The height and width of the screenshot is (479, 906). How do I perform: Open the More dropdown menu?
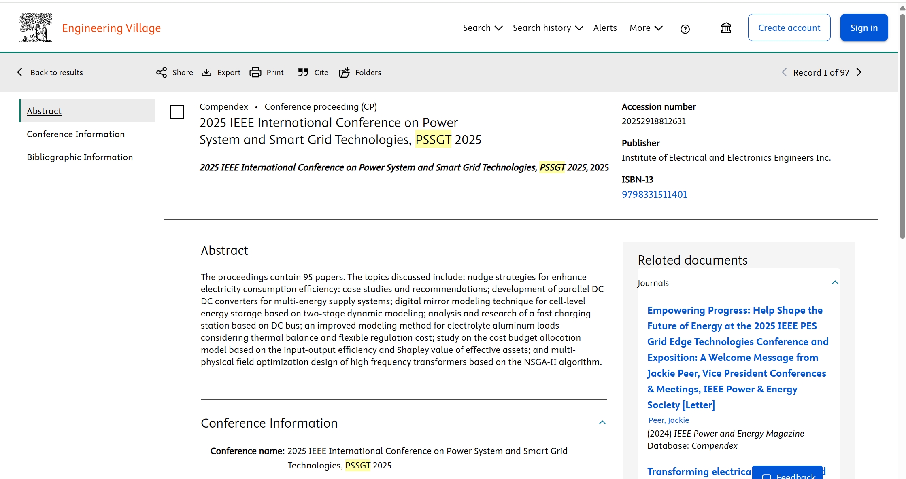[x=646, y=28]
